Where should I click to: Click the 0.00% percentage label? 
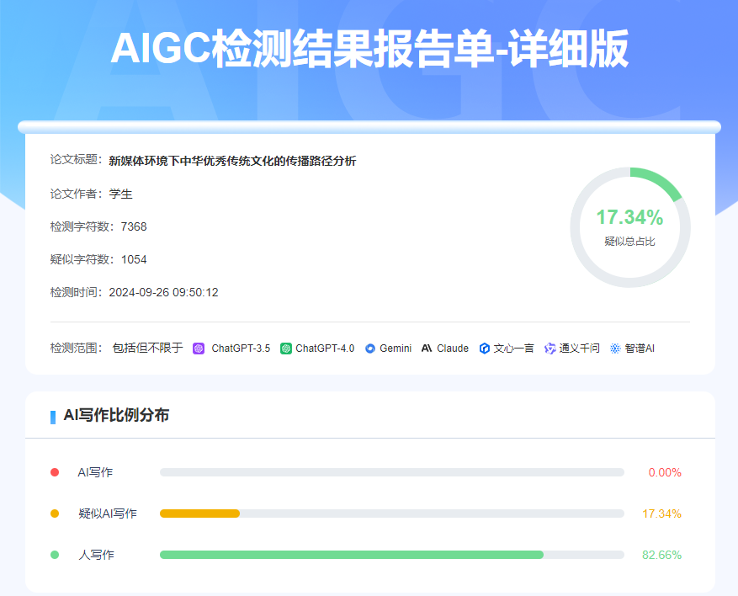point(665,472)
